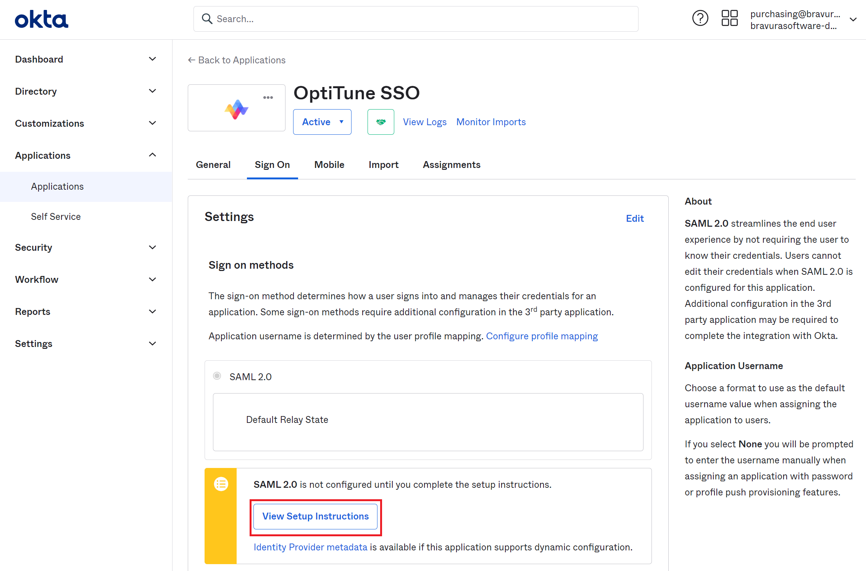Expand the Security menu section
The height and width of the screenshot is (571, 866).
click(86, 247)
